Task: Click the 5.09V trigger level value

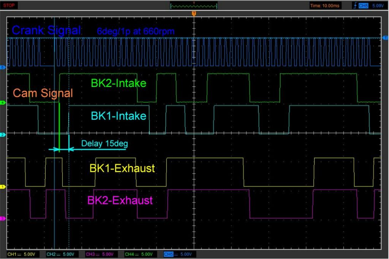Action: [377, 6]
